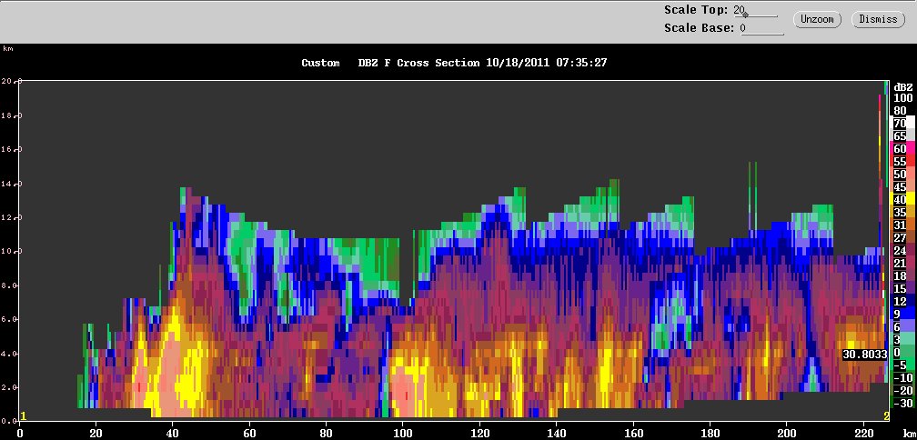Select the 12 dBZ blue legend swatch
The width and height of the screenshot is (917, 440).
click(902, 302)
